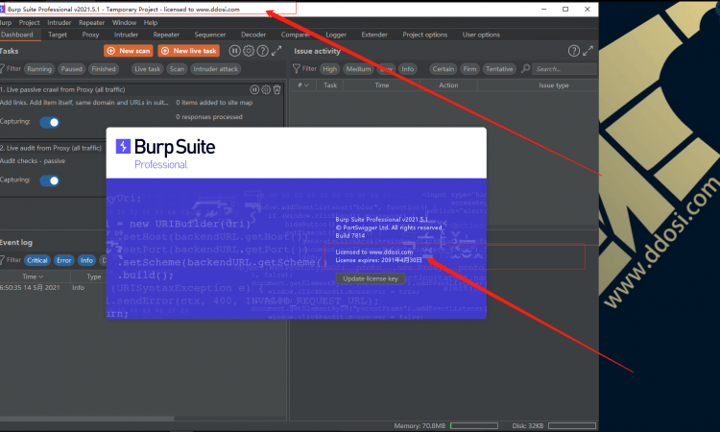The height and width of the screenshot is (432, 720).
Task: Click the Tasks filter funnel icon
Action: coord(2,69)
